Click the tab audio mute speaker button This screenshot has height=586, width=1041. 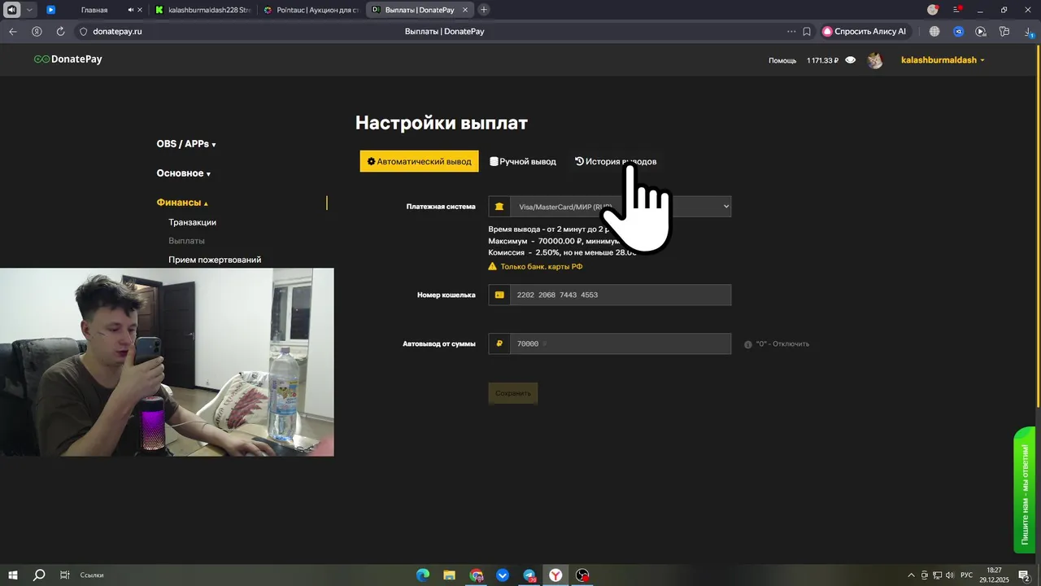click(131, 10)
